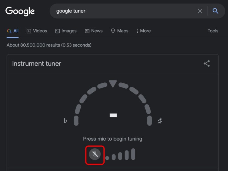The image size is (228, 171).
Task: Click the blue magnifier search button
Action: pyautogui.click(x=216, y=11)
